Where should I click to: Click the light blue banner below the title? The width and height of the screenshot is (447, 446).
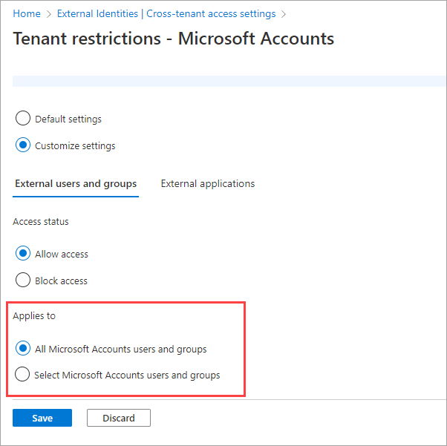(223, 81)
